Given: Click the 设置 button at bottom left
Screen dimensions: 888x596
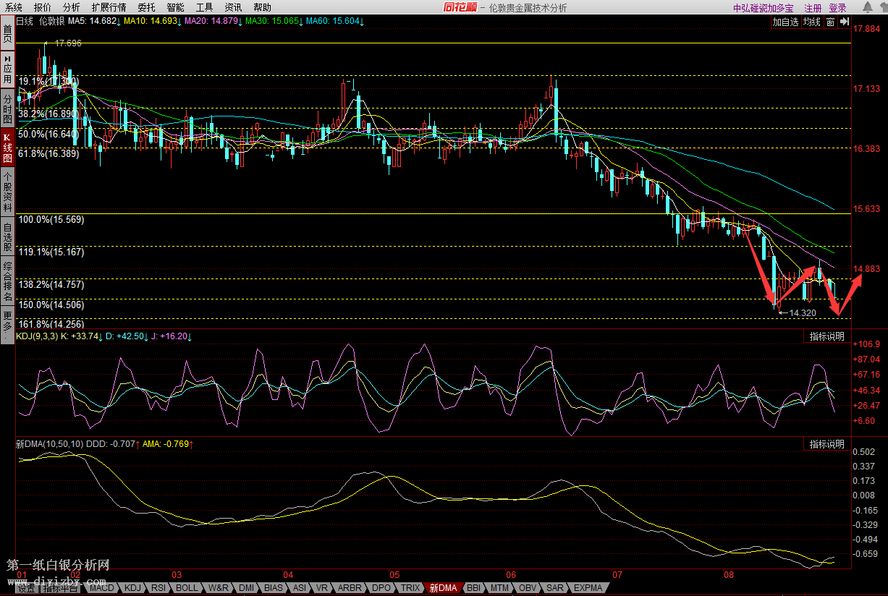Looking at the screenshot, I should pos(27,589).
